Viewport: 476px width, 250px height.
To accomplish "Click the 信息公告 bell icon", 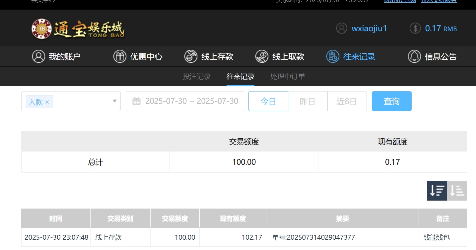I will point(414,57).
